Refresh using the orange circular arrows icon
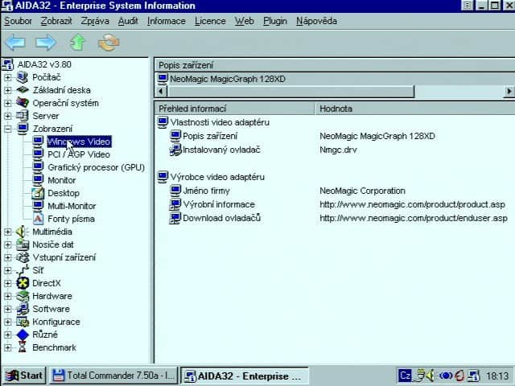Screen dimensions: 515x386 coord(109,43)
